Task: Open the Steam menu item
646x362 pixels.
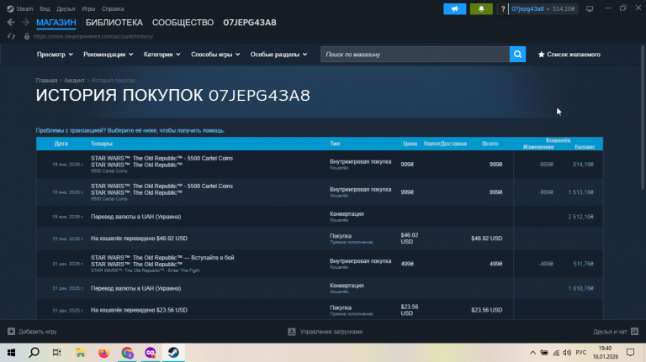Action: click(x=24, y=8)
